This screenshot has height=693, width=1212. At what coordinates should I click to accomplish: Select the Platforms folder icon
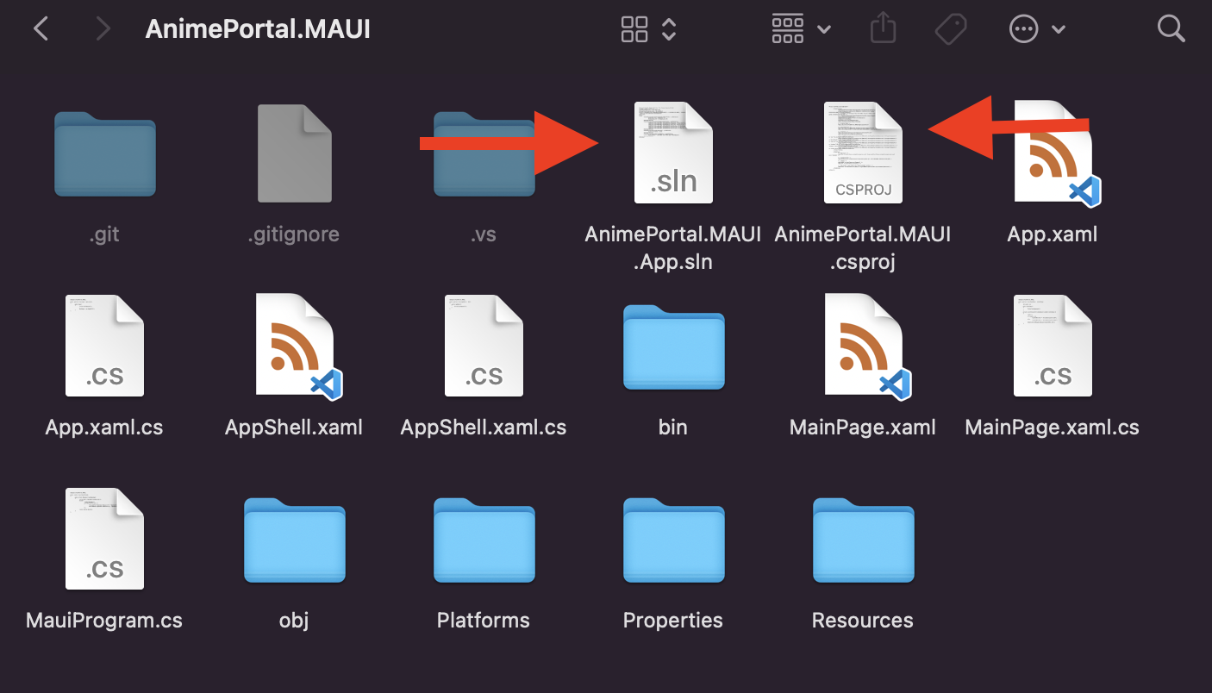point(484,540)
